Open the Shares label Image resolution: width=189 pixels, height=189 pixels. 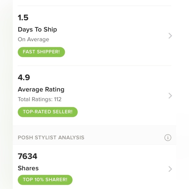pyautogui.click(x=28, y=168)
